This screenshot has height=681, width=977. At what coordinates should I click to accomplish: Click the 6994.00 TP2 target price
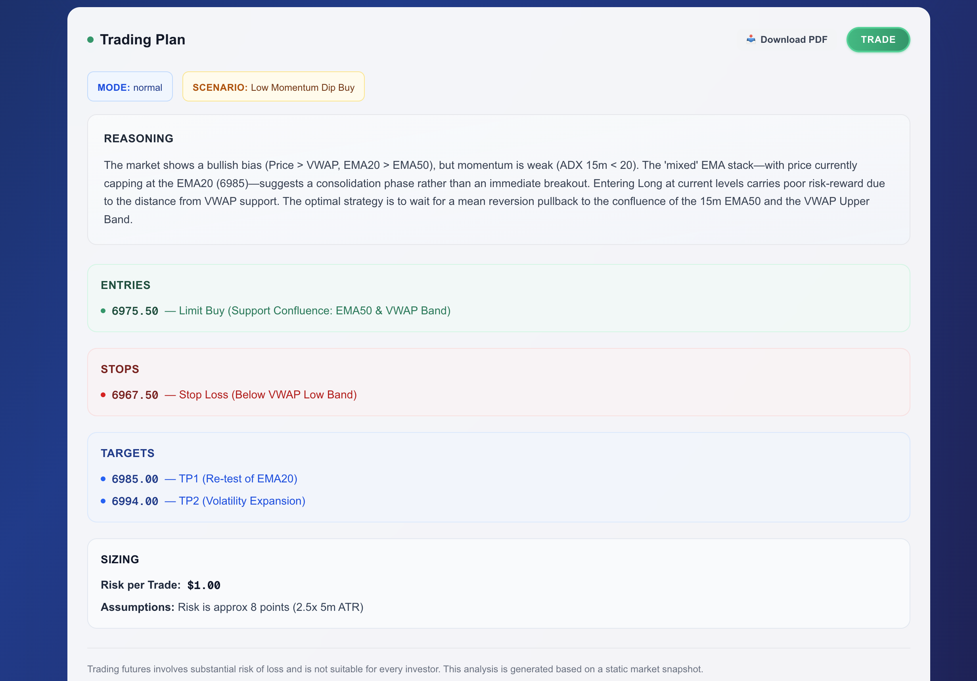[135, 501]
